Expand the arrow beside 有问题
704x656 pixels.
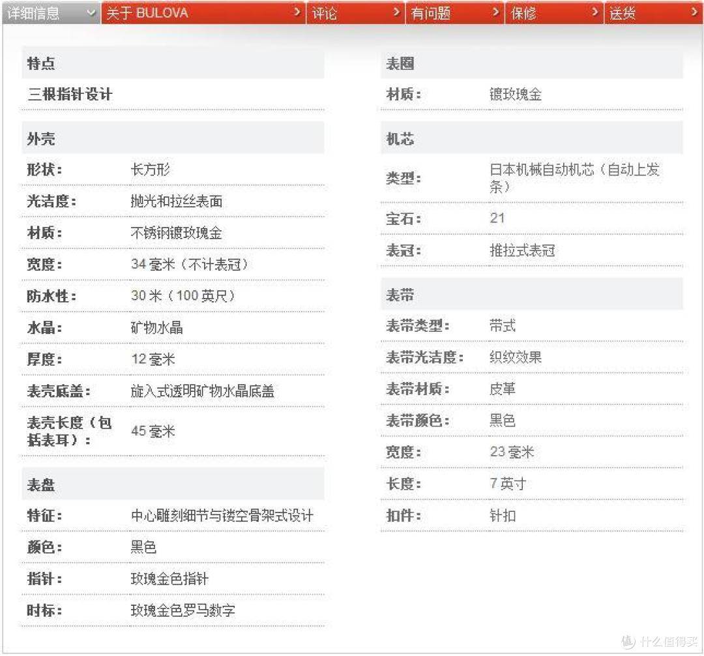pyautogui.click(x=495, y=12)
